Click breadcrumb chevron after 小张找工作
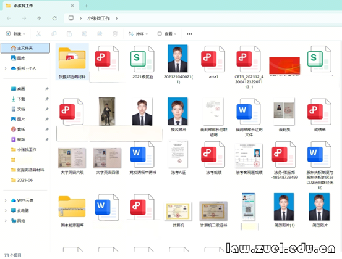Image resolution: width=342 pixels, height=259 pixels. click(117, 18)
